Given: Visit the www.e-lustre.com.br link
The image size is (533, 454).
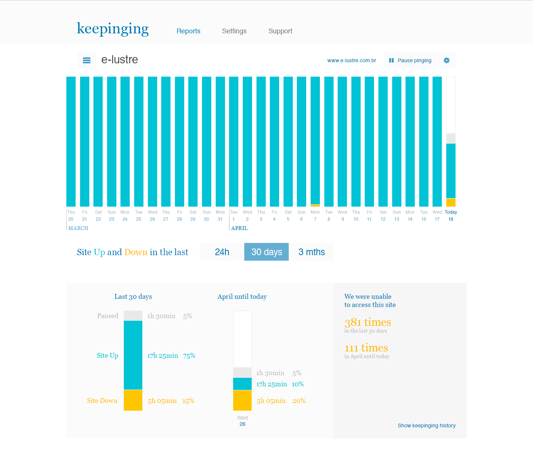Looking at the screenshot, I should (x=352, y=60).
